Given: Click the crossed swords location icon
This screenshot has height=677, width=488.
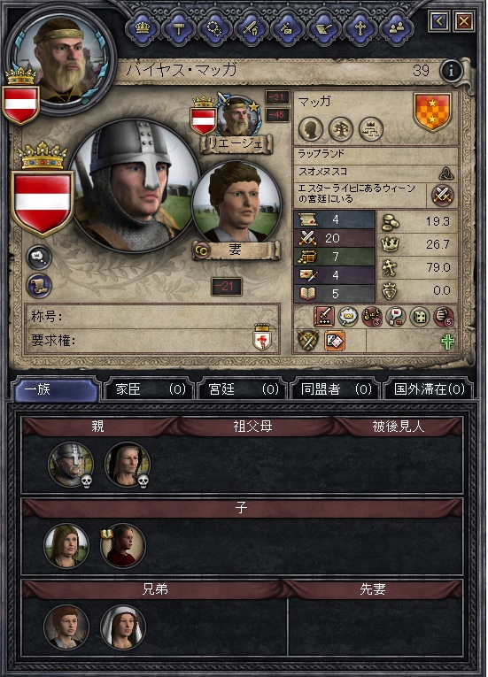Looking at the screenshot, I should point(443,196).
